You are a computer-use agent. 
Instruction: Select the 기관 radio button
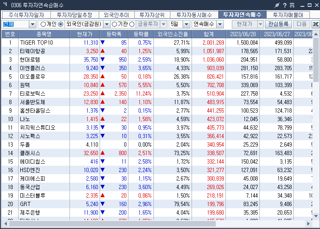tap(114, 24)
